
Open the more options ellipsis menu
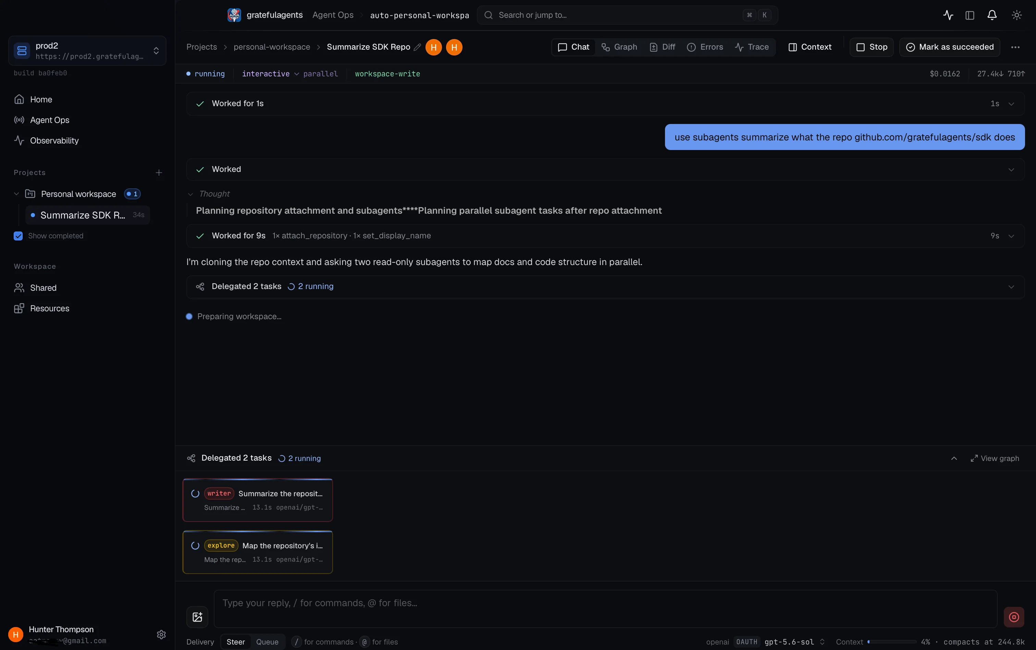coord(1015,47)
